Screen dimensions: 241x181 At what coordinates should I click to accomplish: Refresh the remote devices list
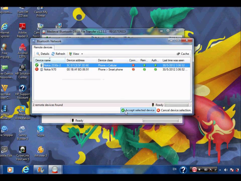[58, 54]
